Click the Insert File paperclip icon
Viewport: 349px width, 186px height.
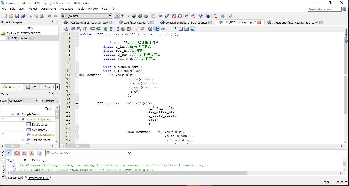tap(136, 29)
